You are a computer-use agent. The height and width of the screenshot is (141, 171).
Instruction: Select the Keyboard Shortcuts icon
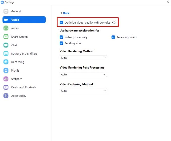[6, 87]
